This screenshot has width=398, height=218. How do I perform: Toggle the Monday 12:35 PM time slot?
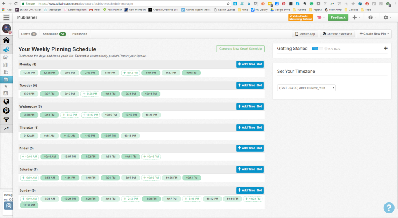tap(49, 73)
